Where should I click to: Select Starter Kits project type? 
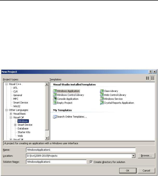point(24,132)
